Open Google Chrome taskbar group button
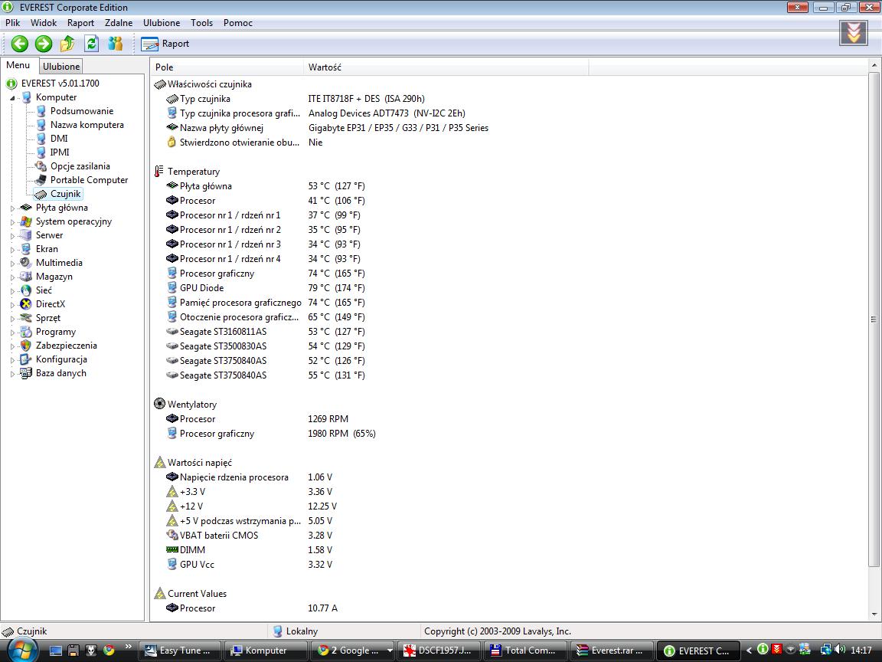This screenshot has height=662, width=882. [352, 651]
